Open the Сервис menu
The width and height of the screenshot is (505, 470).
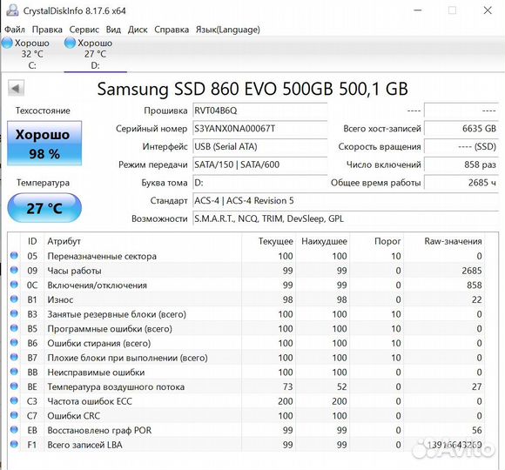pos(84,30)
